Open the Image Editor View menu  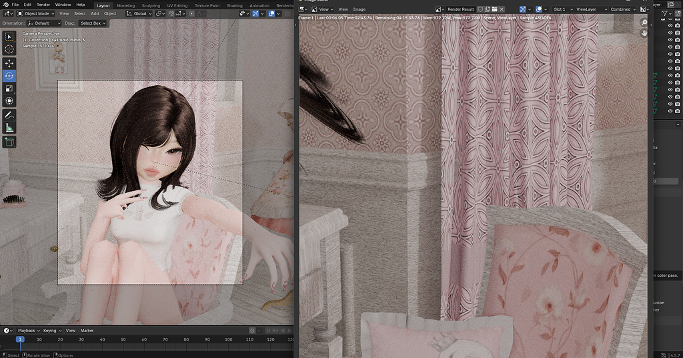(344, 9)
